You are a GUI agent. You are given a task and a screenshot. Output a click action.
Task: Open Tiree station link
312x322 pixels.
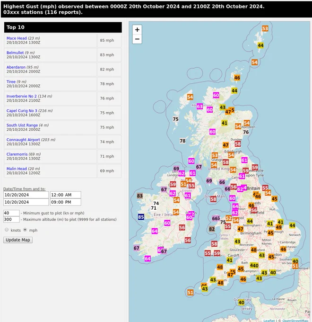[x=11, y=82]
